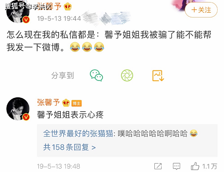The height and width of the screenshot is (172, 224).
Task: Save post as image icon
Action: [158, 75]
